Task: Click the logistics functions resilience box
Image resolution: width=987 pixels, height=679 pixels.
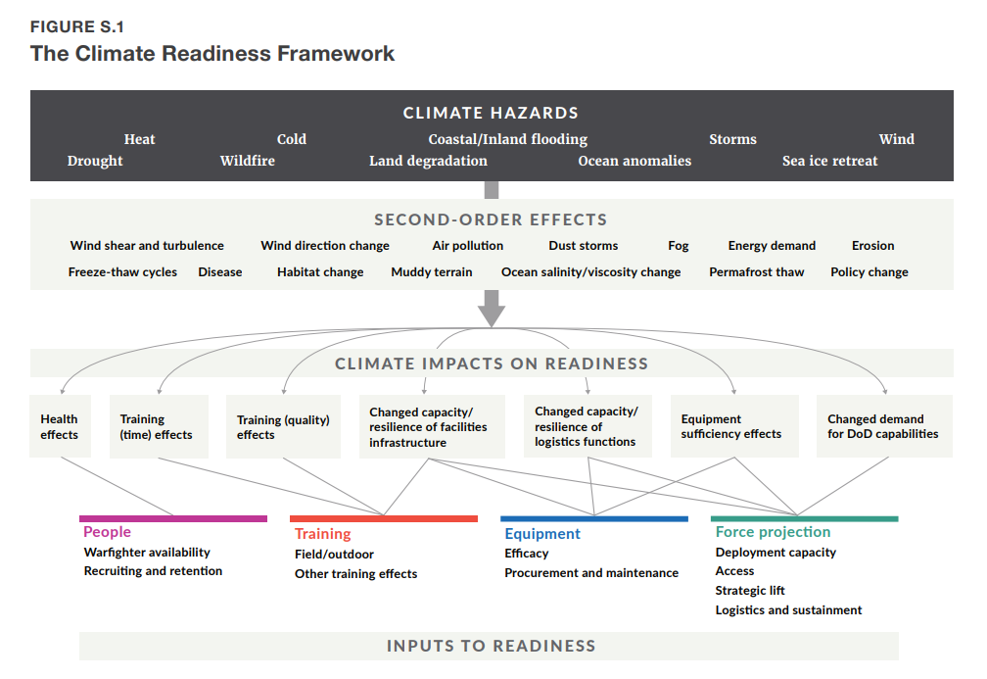Action: pyautogui.click(x=587, y=426)
